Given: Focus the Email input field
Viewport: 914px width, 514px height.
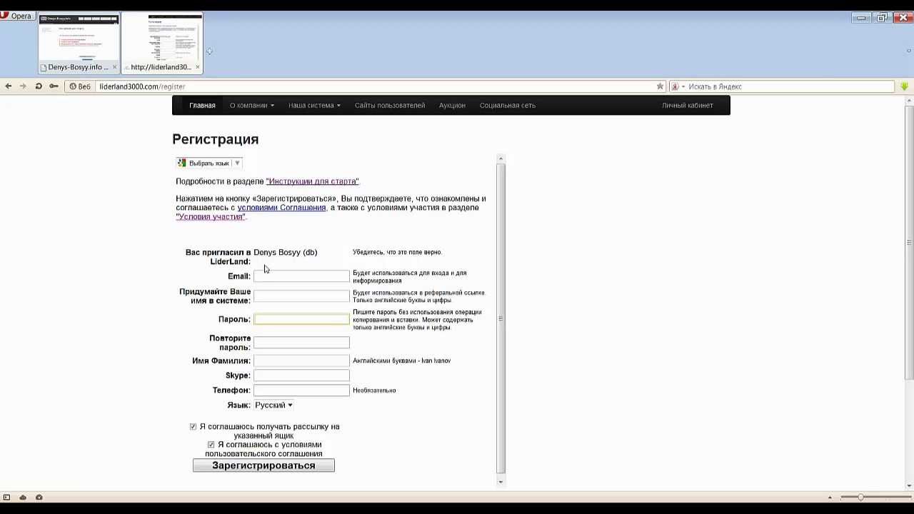Looking at the screenshot, I should (301, 276).
